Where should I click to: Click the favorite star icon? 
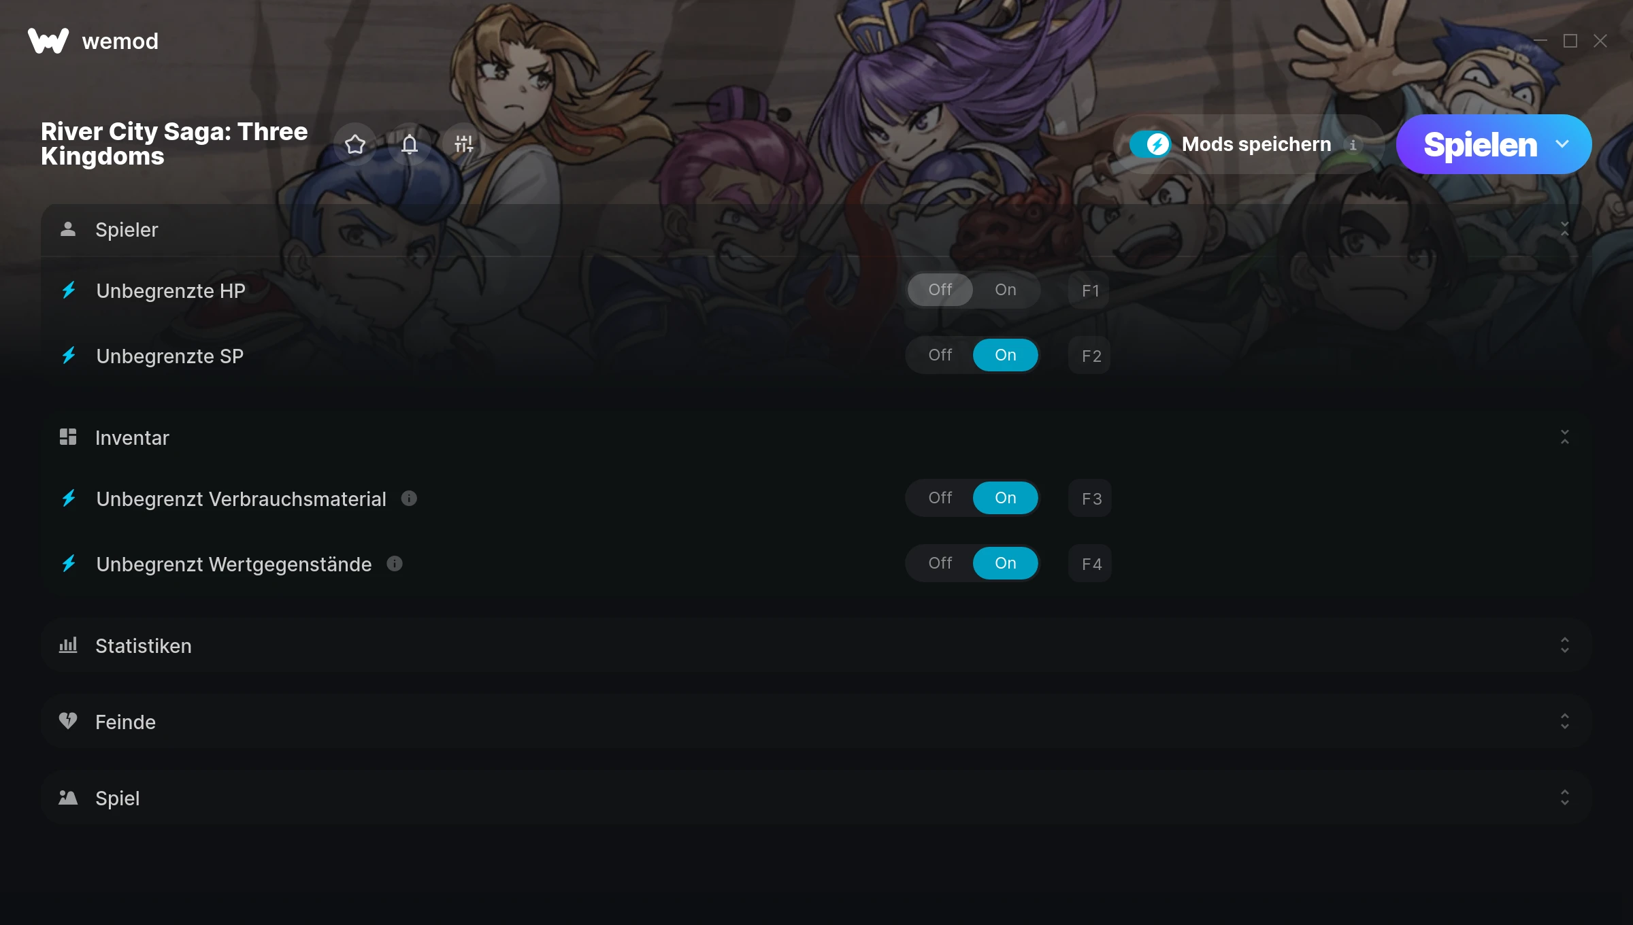pos(355,144)
